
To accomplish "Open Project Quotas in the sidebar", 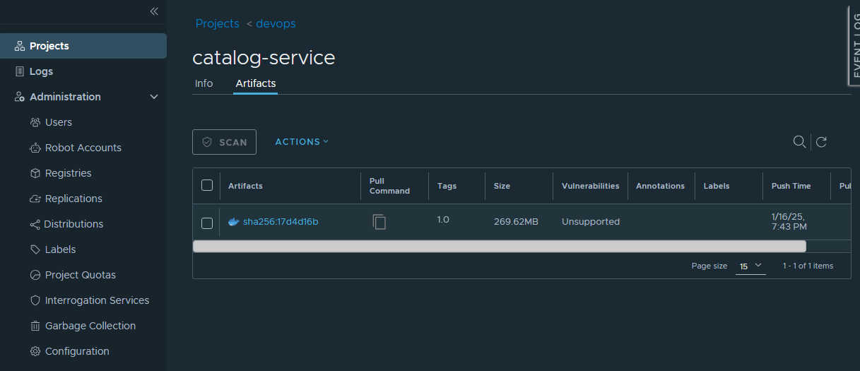I will [80, 275].
